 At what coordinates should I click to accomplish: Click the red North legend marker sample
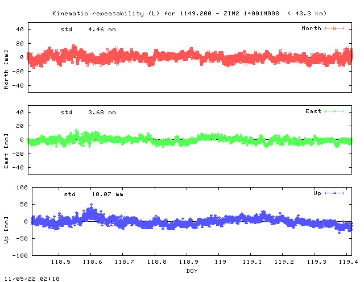(334, 28)
